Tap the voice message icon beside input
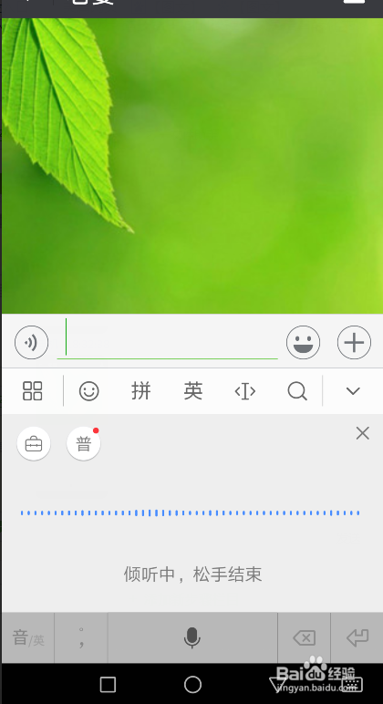Viewport: 383px width, 704px height. coord(31,343)
